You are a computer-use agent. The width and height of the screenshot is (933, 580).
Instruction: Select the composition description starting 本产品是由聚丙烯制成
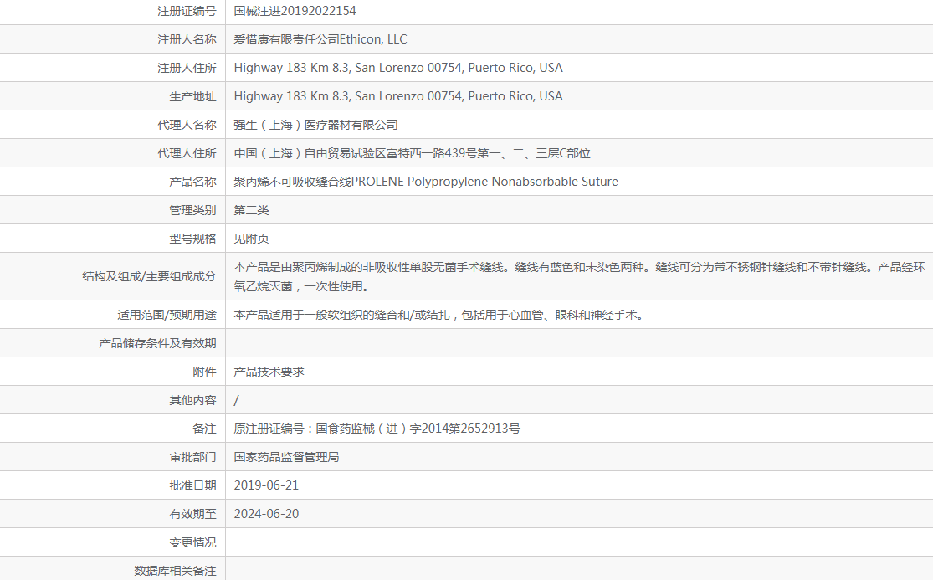point(580,277)
